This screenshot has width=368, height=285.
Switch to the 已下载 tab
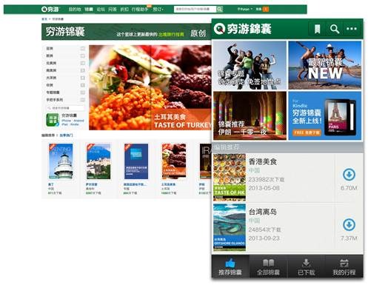(x=306, y=267)
